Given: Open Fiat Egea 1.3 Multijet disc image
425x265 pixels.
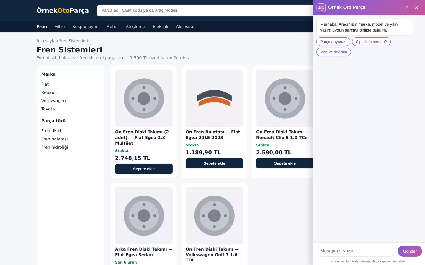Looking at the screenshot, I should [144, 98].
